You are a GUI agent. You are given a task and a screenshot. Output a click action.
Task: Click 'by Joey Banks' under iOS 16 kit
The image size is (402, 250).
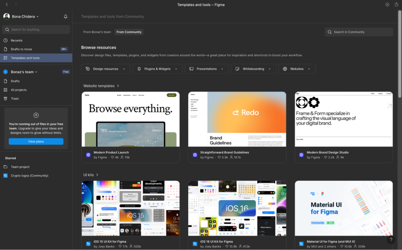[211, 247]
